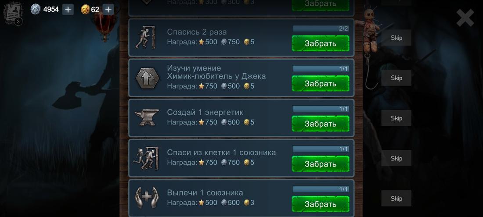Select the anvil crafting quest icon
This screenshot has height=217, width=483.
pyautogui.click(x=147, y=117)
